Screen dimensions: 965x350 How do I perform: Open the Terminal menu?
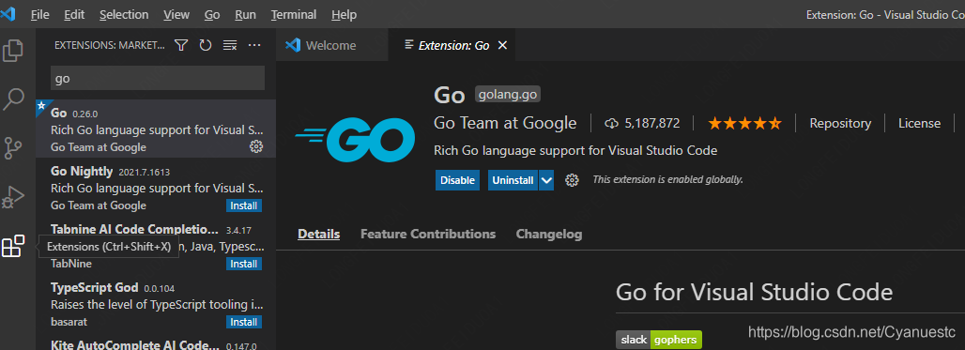click(x=294, y=14)
